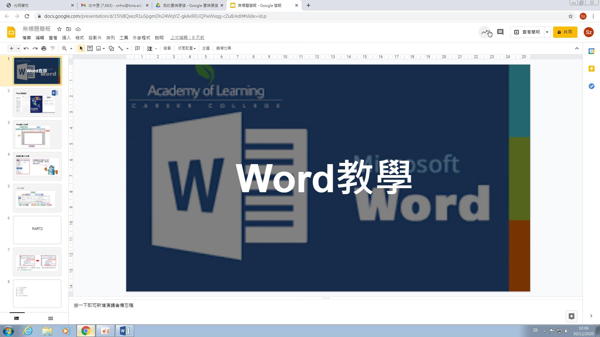Image resolution: width=600 pixels, height=337 pixels.
Task: Click the browser reload button
Action: 27,16
